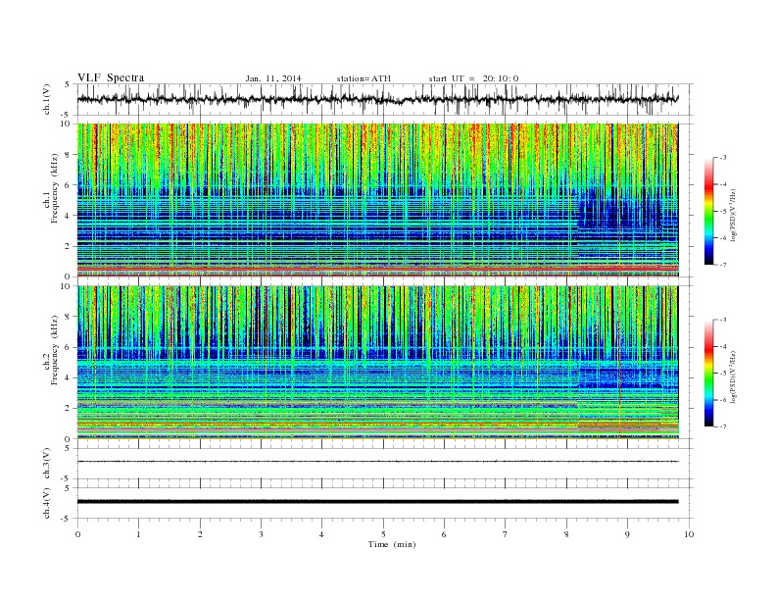Click the ch.2 "Frequency (kHz)" axis label
Image resolution: width=776 pixels, height=600 pixels.
54,349
